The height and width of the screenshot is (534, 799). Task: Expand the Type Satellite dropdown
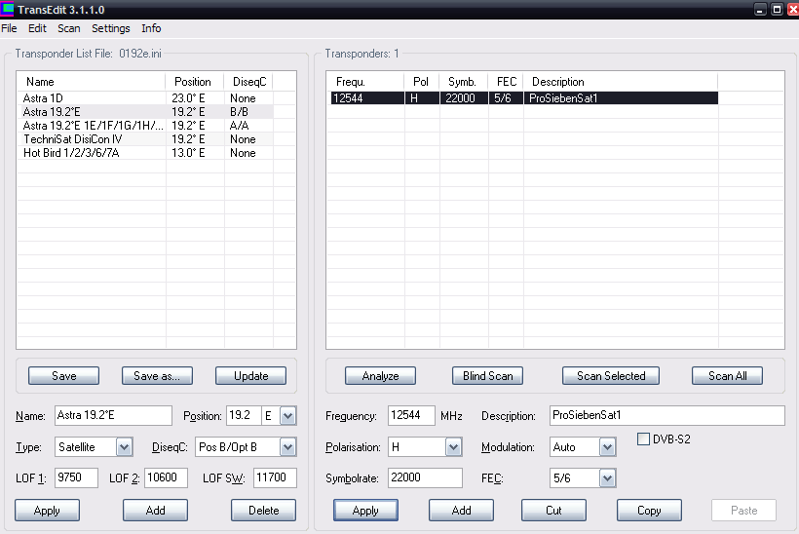tap(124, 447)
